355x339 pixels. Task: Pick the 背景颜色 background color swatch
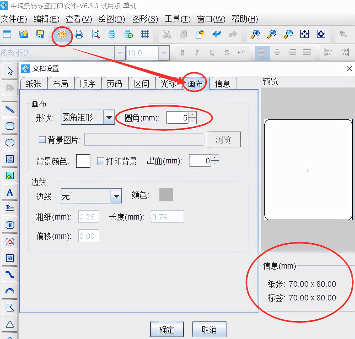[83, 161]
